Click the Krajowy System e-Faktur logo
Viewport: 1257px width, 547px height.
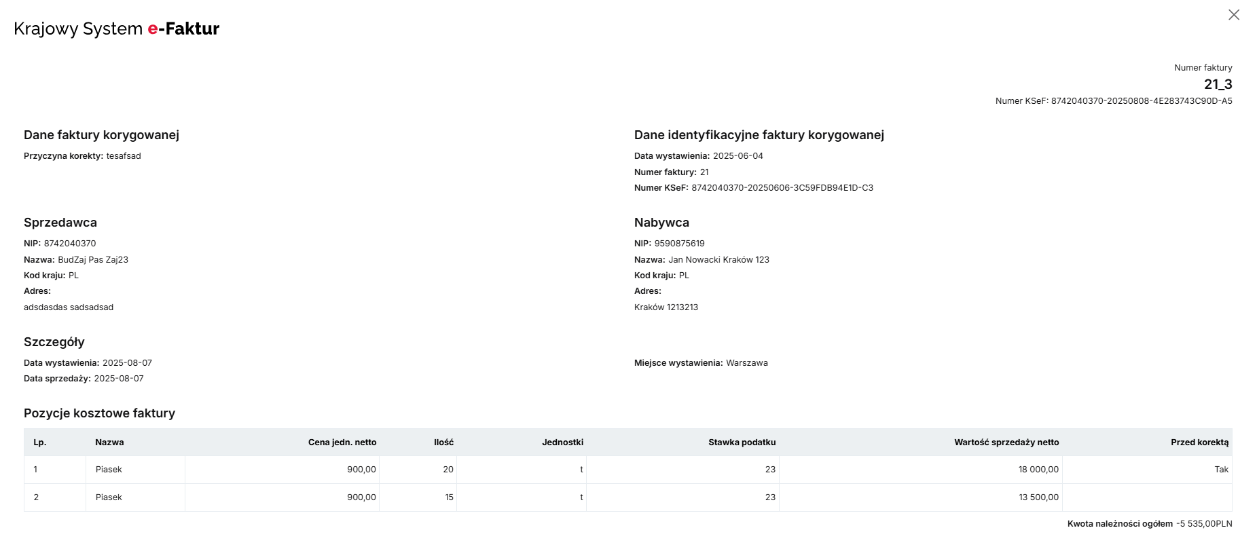point(116,29)
